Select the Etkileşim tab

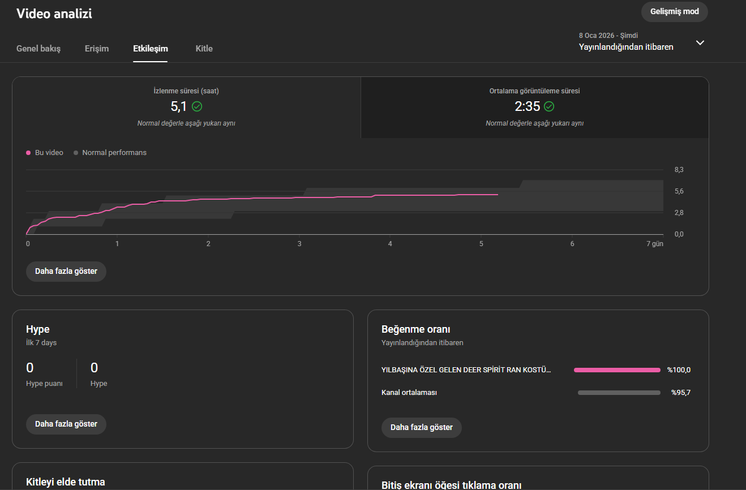coord(151,49)
